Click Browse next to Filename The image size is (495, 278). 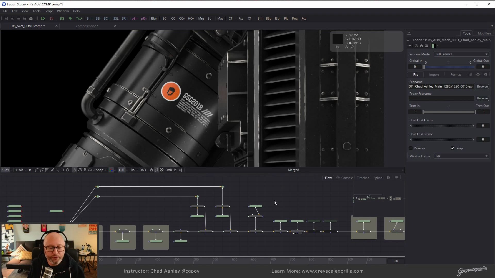(x=482, y=86)
